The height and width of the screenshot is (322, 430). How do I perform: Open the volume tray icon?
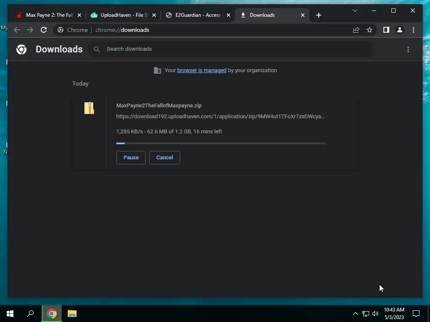coord(375,314)
